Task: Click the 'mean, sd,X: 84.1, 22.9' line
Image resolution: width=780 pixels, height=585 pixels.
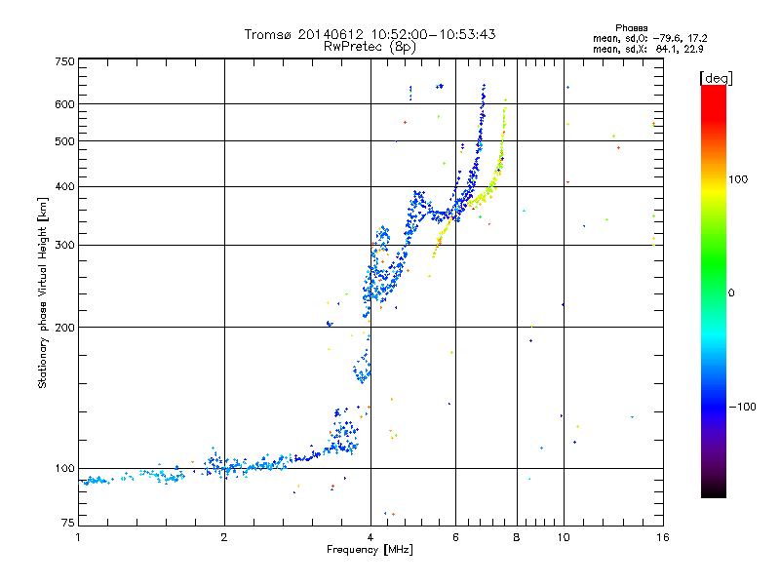Action: [647, 49]
